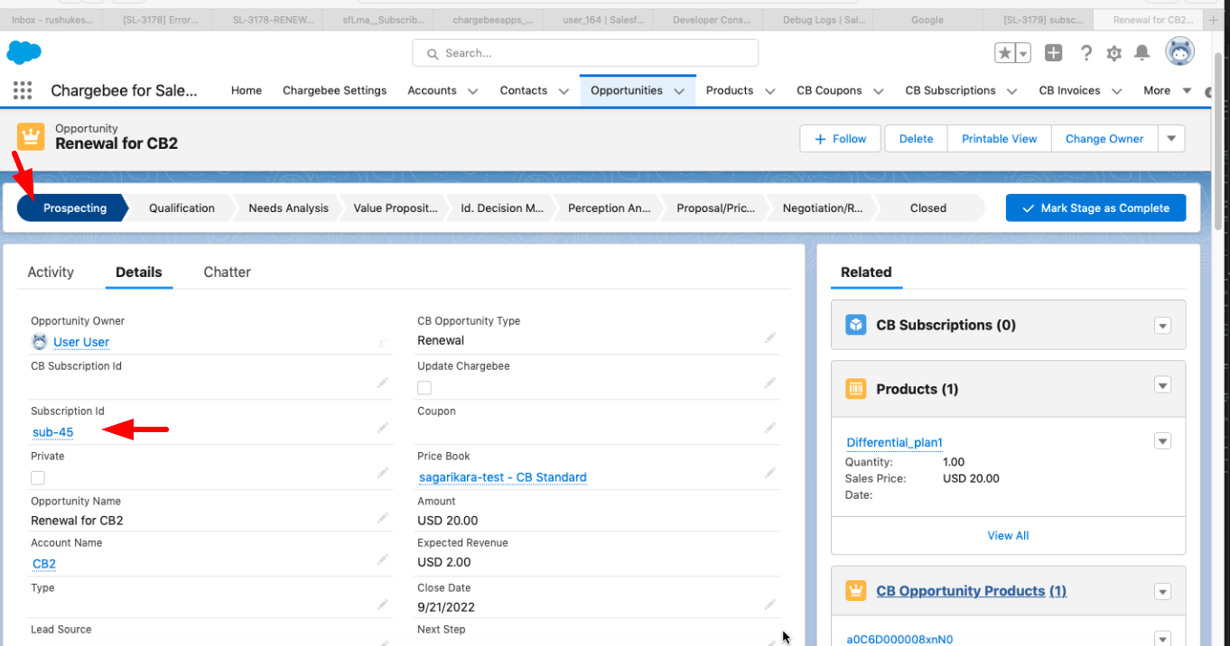
Task: Switch to the Activity tab
Action: [x=51, y=272]
